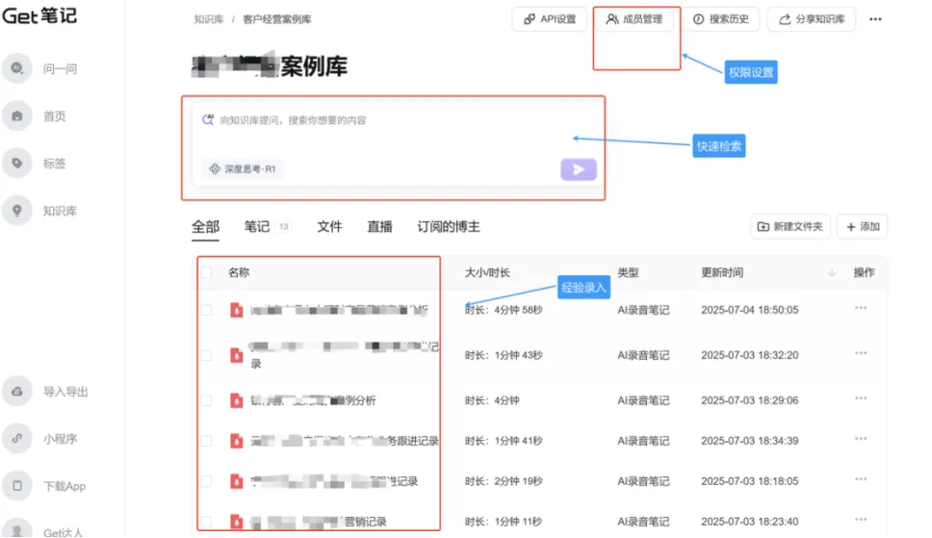Click the API设置 button

[549, 19]
